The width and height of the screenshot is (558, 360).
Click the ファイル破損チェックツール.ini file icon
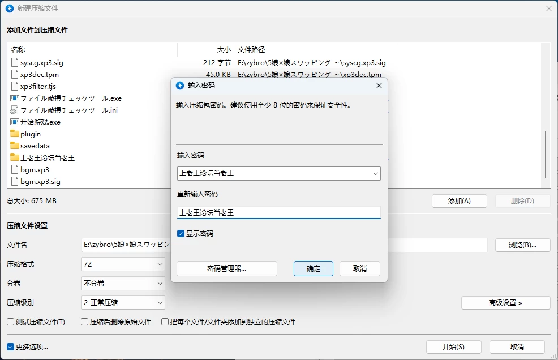15,110
